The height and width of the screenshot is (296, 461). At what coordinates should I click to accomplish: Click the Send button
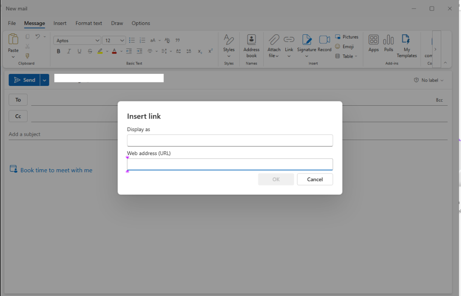coord(25,80)
